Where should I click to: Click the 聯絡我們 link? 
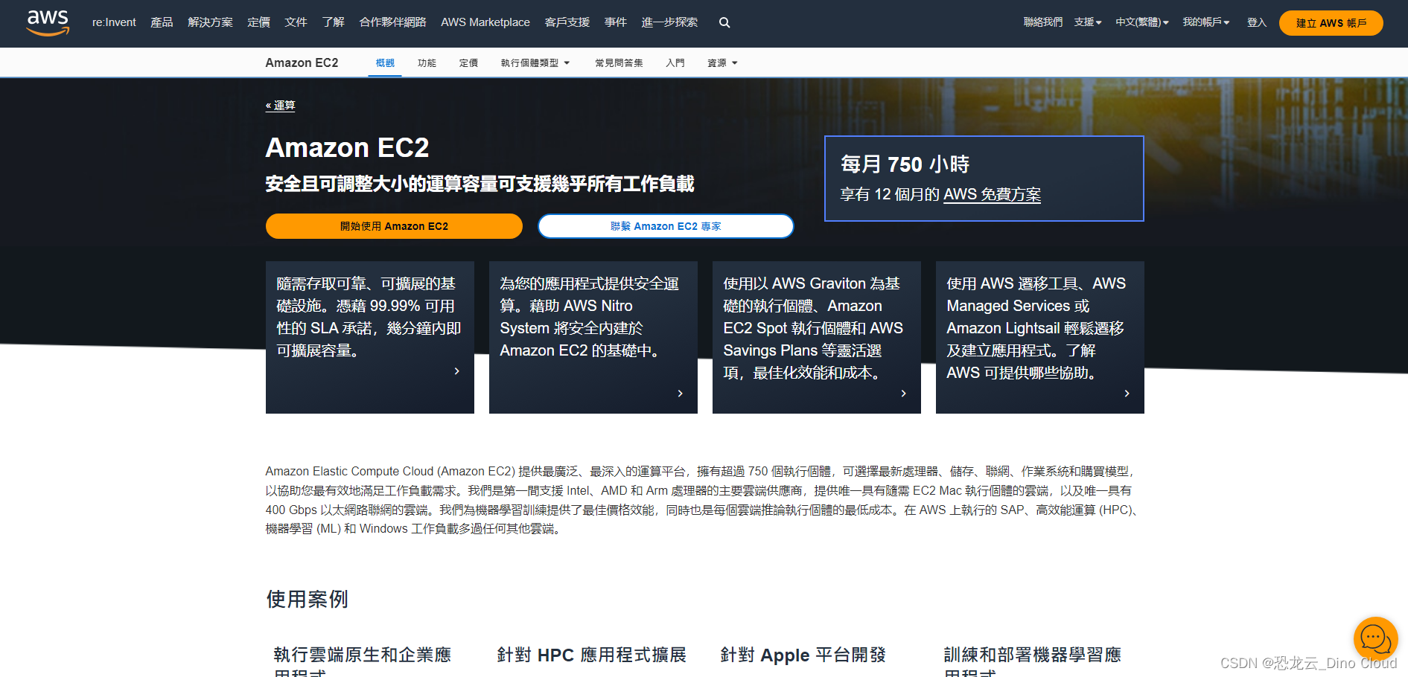pos(1042,22)
